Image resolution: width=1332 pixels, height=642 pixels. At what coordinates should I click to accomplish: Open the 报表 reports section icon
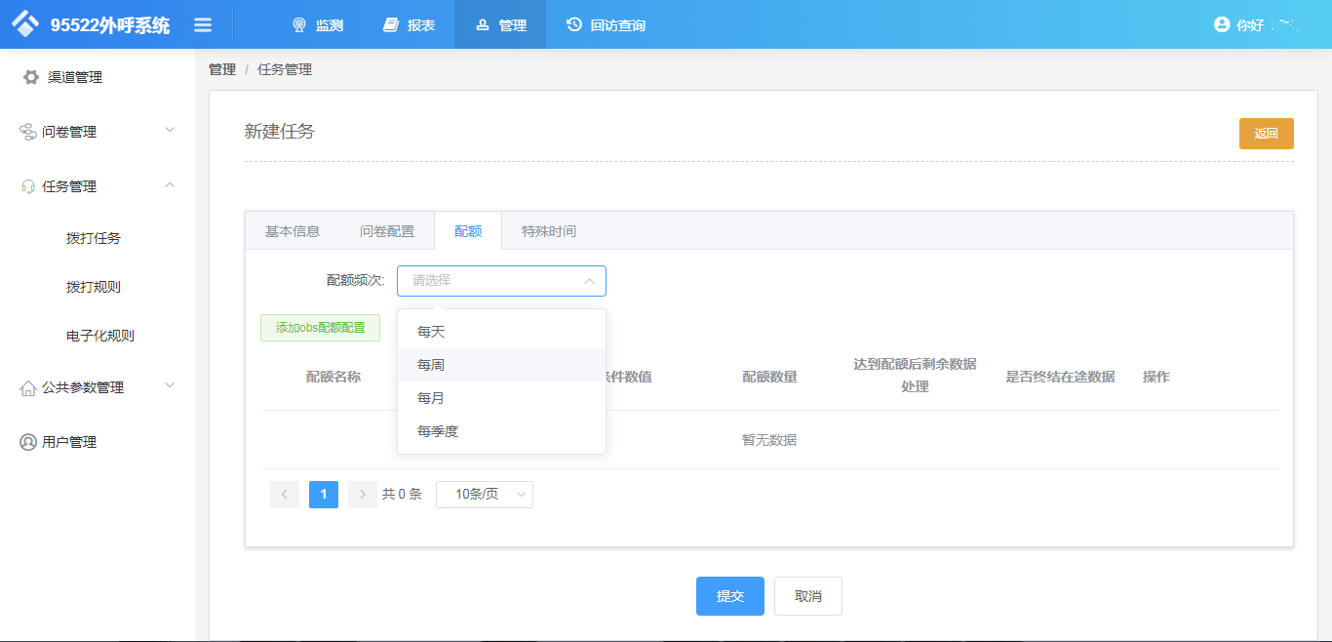391,24
